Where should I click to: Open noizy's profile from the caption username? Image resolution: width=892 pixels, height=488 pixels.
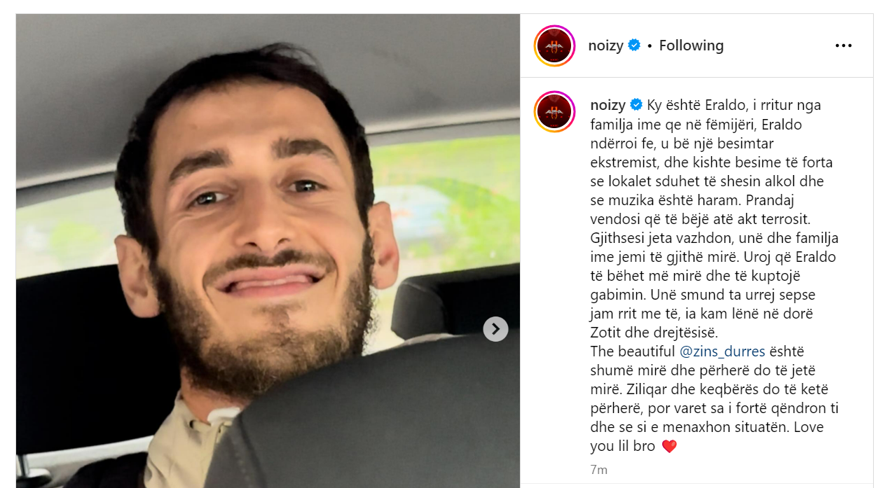[609, 105]
